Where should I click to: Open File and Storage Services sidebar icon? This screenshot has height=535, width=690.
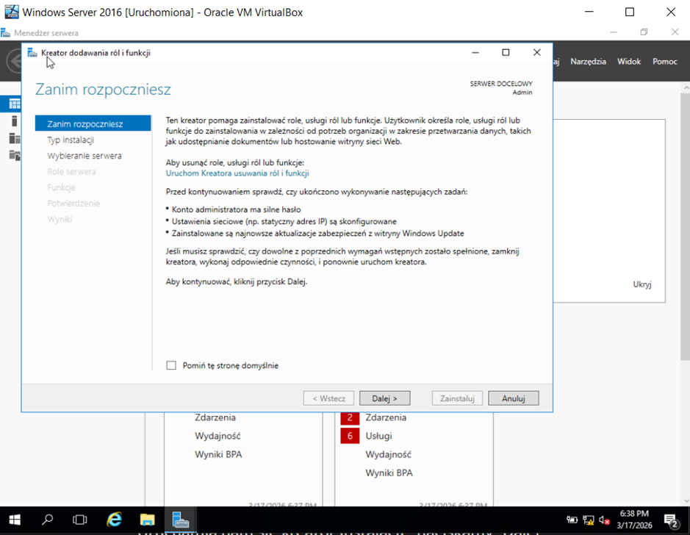click(x=14, y=155)
